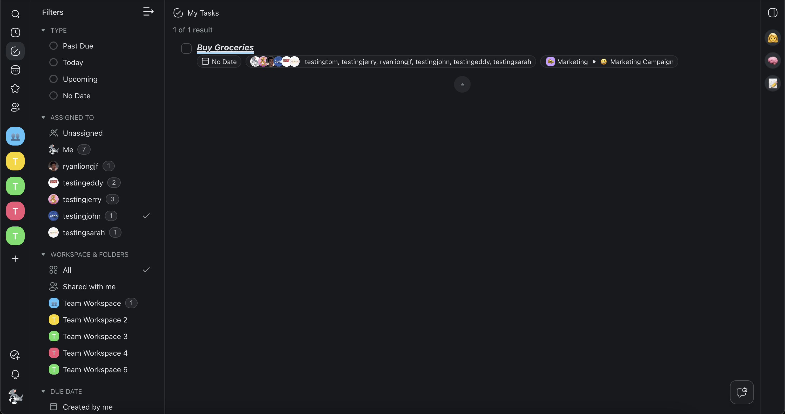The height and width of the screenshot is (414, 785).
Task: Click the No Date chip on task
Action: point(219,61)
